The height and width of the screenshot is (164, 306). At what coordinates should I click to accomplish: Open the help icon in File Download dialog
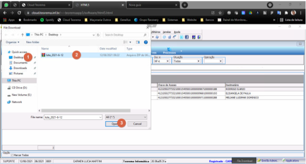coord(146,42)
